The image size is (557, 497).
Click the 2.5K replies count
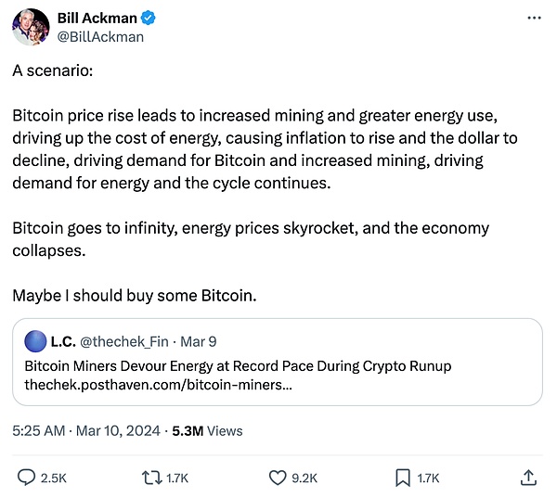[x=53, y=478]
